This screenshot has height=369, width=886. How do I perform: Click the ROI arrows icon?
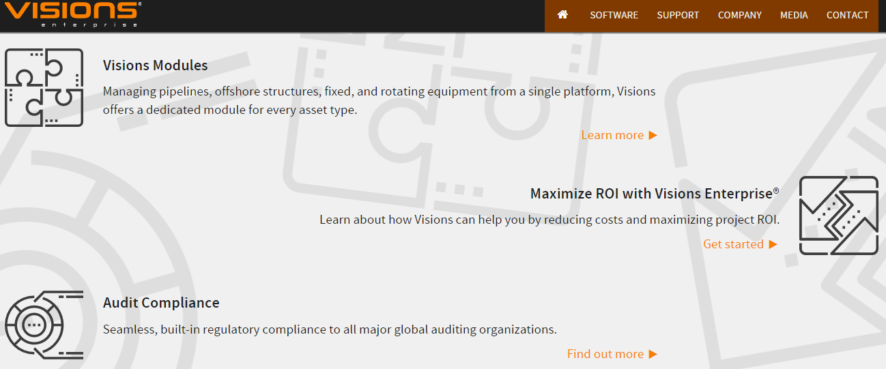point(838,216)
